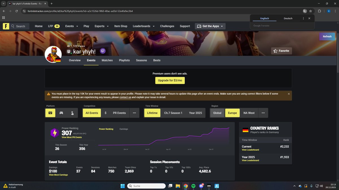Click the Refresh button
The height and width of the screenshot is (190, 339).
point(327,37)
